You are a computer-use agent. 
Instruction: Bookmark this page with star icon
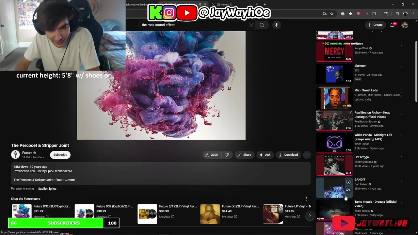[332, 14]
